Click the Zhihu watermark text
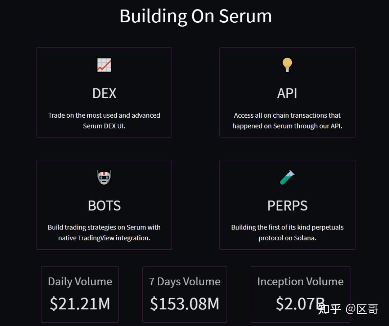The image size is (389, 326). pyautogui.click(x=348, y=309)
